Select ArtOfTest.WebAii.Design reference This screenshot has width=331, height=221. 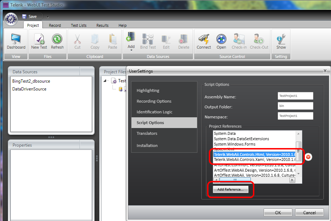pyautogui.click(x=254, y=170)
